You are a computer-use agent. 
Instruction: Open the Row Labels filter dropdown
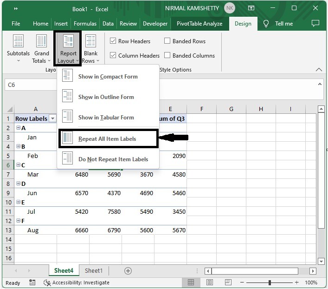coord(52,119)
